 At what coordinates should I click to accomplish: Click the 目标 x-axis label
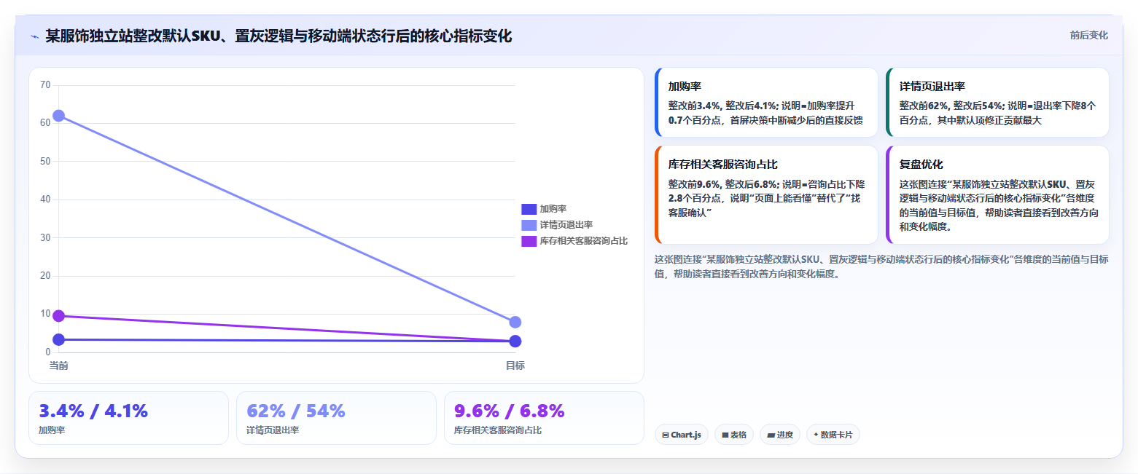[515, 365]
